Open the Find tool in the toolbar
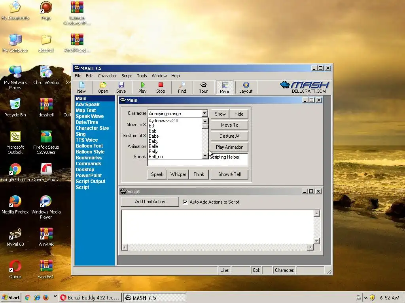This screenshot has width=405, height=303. 182,87
